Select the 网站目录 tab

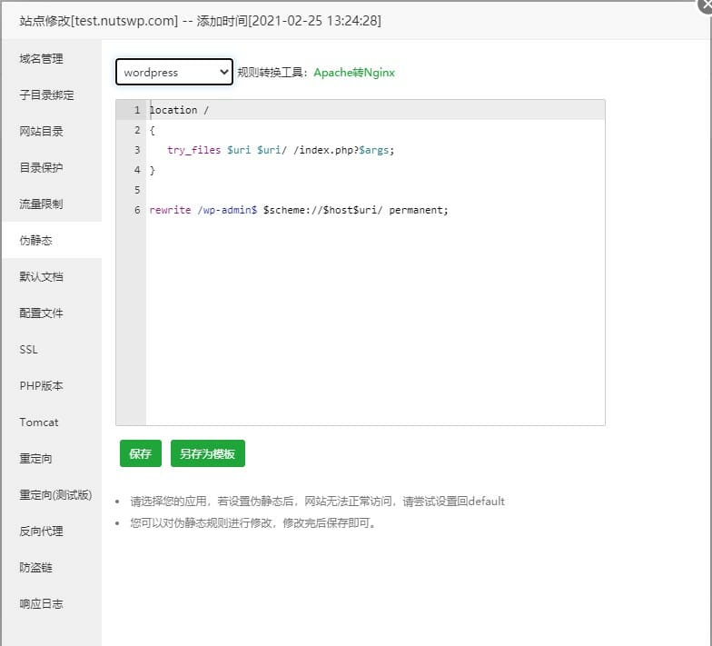point(52,131)
